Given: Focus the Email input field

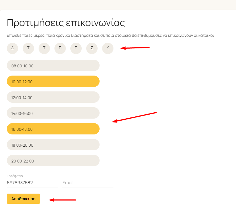Looking at the screenshot, I should click(88, 183).
